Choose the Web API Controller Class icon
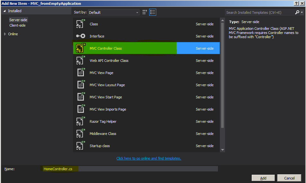 click(80, 60)
